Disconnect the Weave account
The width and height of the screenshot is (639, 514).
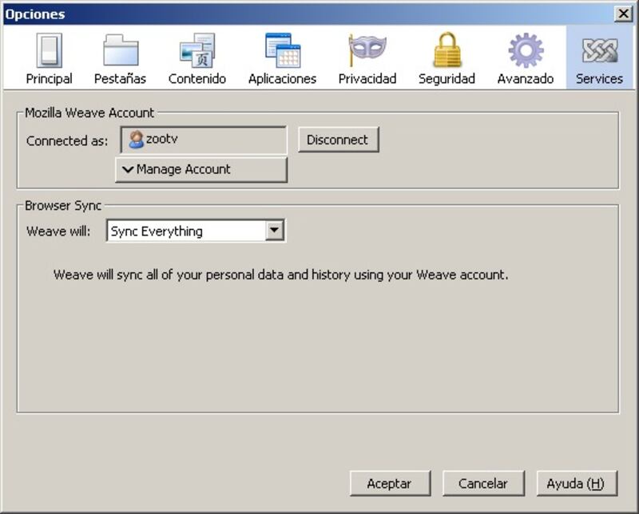(338, 140)
